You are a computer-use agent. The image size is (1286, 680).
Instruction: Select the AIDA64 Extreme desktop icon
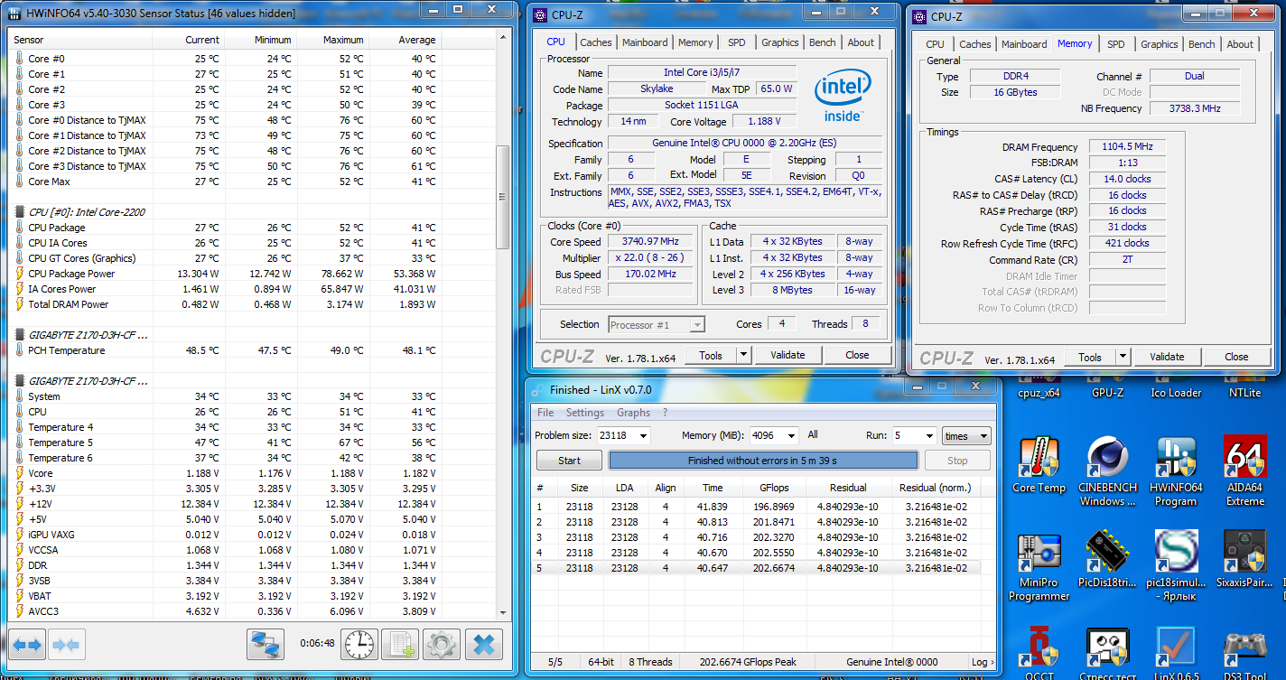1244,471
